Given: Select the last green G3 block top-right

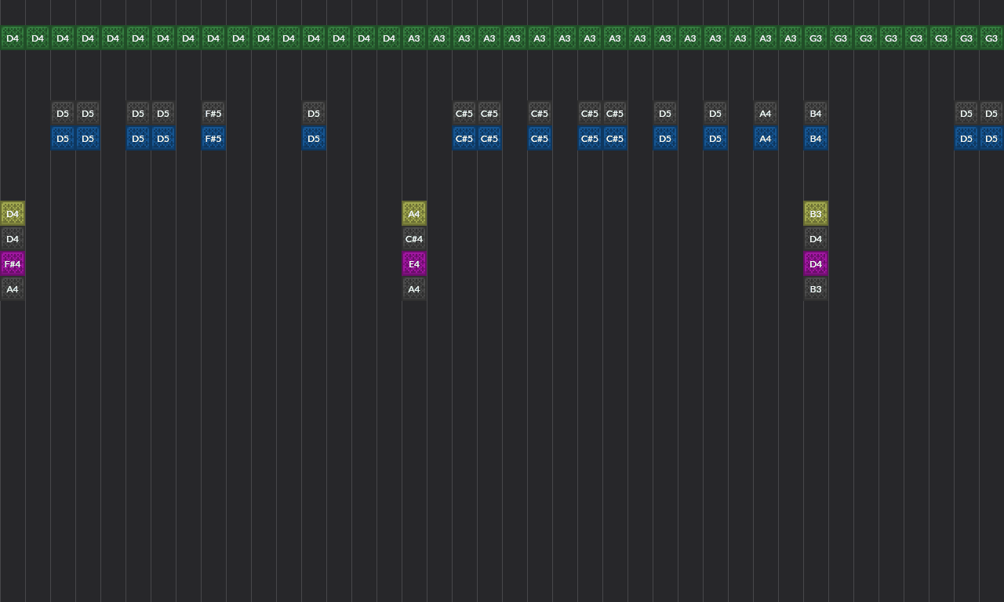Looking at the screenshot, I should pos(991,38).
